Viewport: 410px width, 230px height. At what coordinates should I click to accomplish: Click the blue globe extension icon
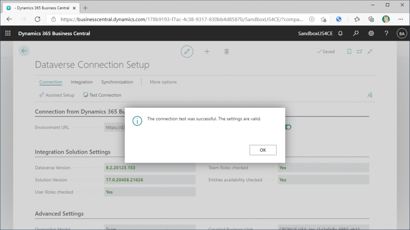339,19
